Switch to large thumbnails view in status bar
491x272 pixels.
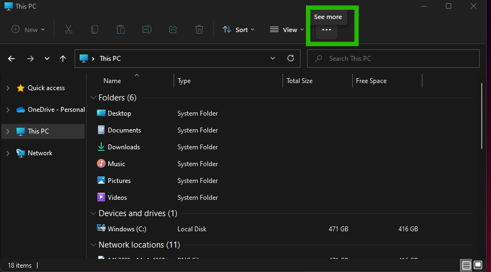[x=478, y=265]
